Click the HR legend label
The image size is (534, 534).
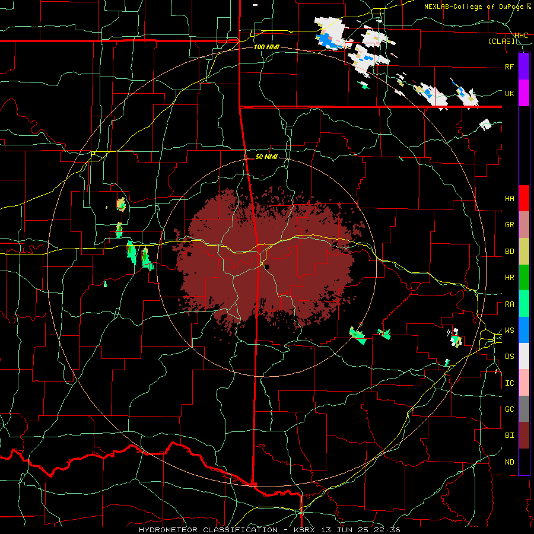point(509,278)
